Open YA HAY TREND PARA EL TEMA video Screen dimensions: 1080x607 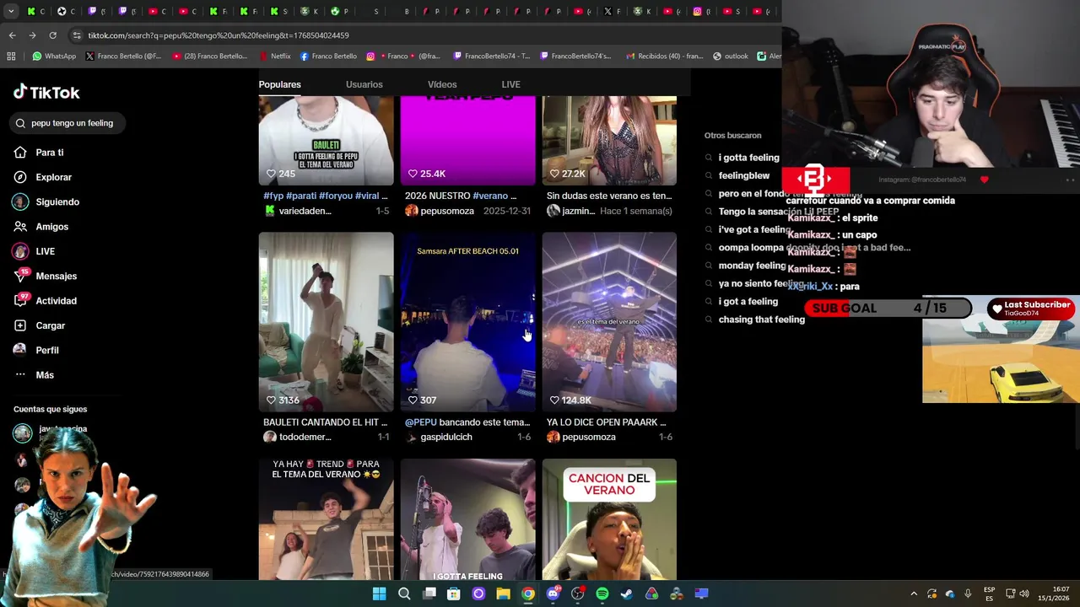tap(326, 519)
